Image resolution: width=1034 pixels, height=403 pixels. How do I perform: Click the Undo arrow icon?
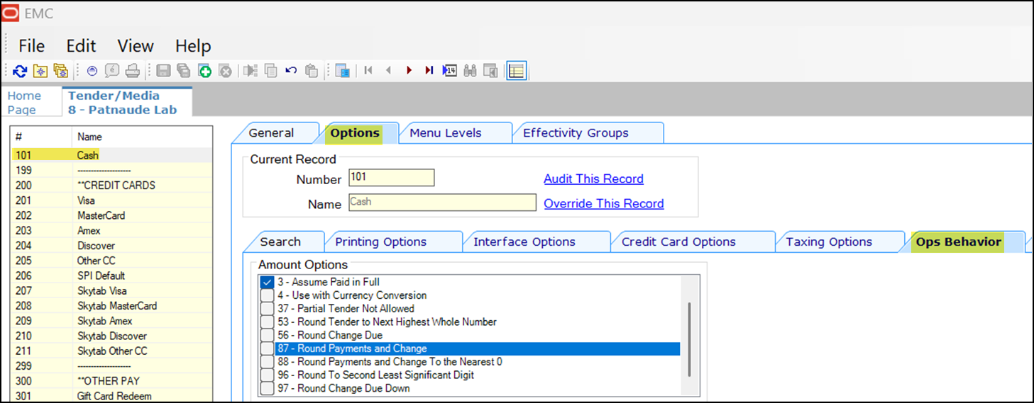click(290, 71)
